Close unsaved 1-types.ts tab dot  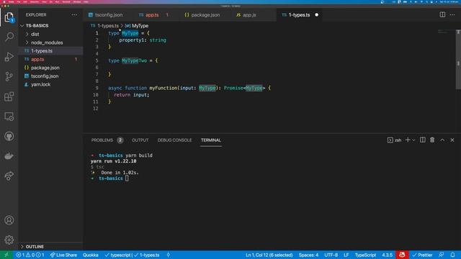pos(317,14)
